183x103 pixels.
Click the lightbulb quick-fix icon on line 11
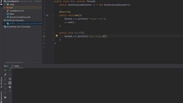(x=57, y=36)
